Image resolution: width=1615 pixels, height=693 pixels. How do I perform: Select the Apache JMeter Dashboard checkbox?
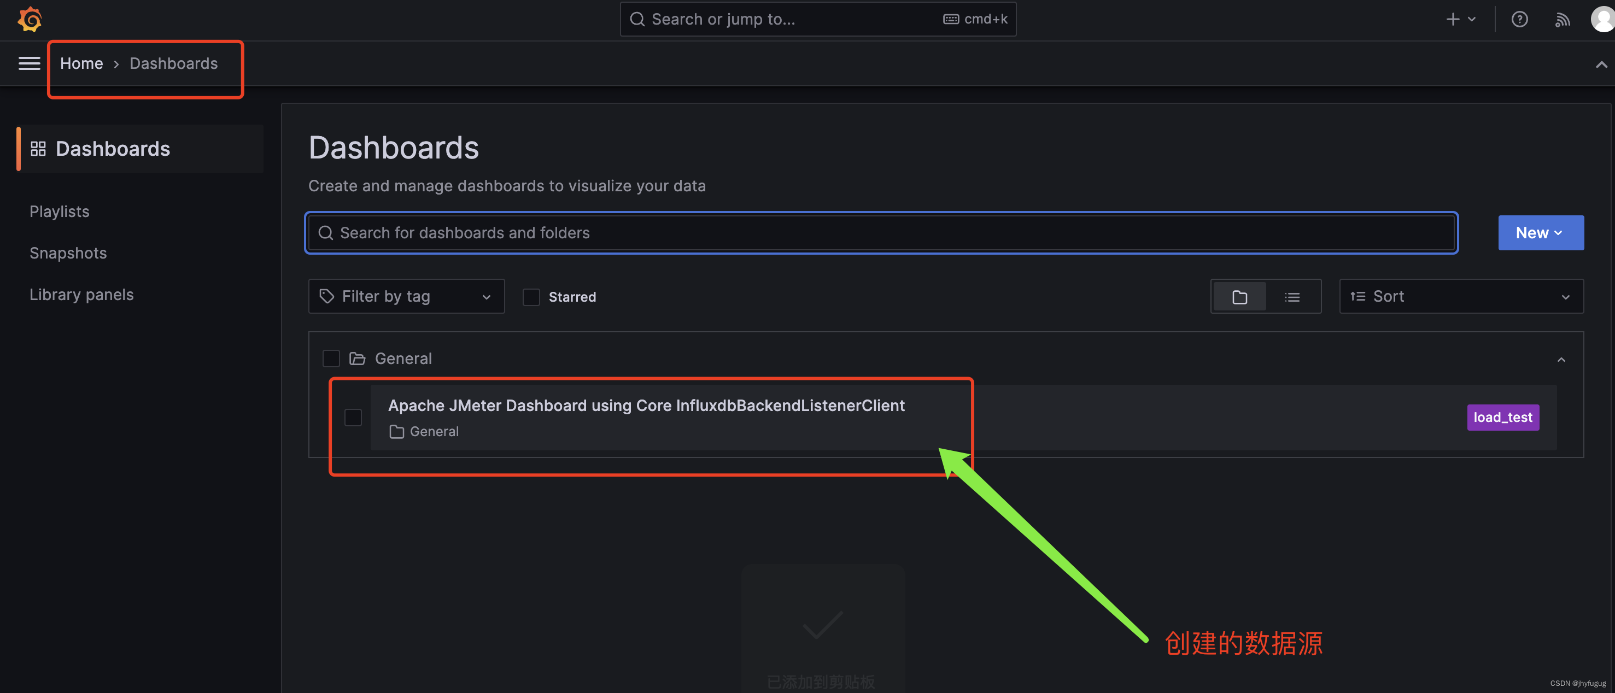pyautogui.click(x=353, y=416)
